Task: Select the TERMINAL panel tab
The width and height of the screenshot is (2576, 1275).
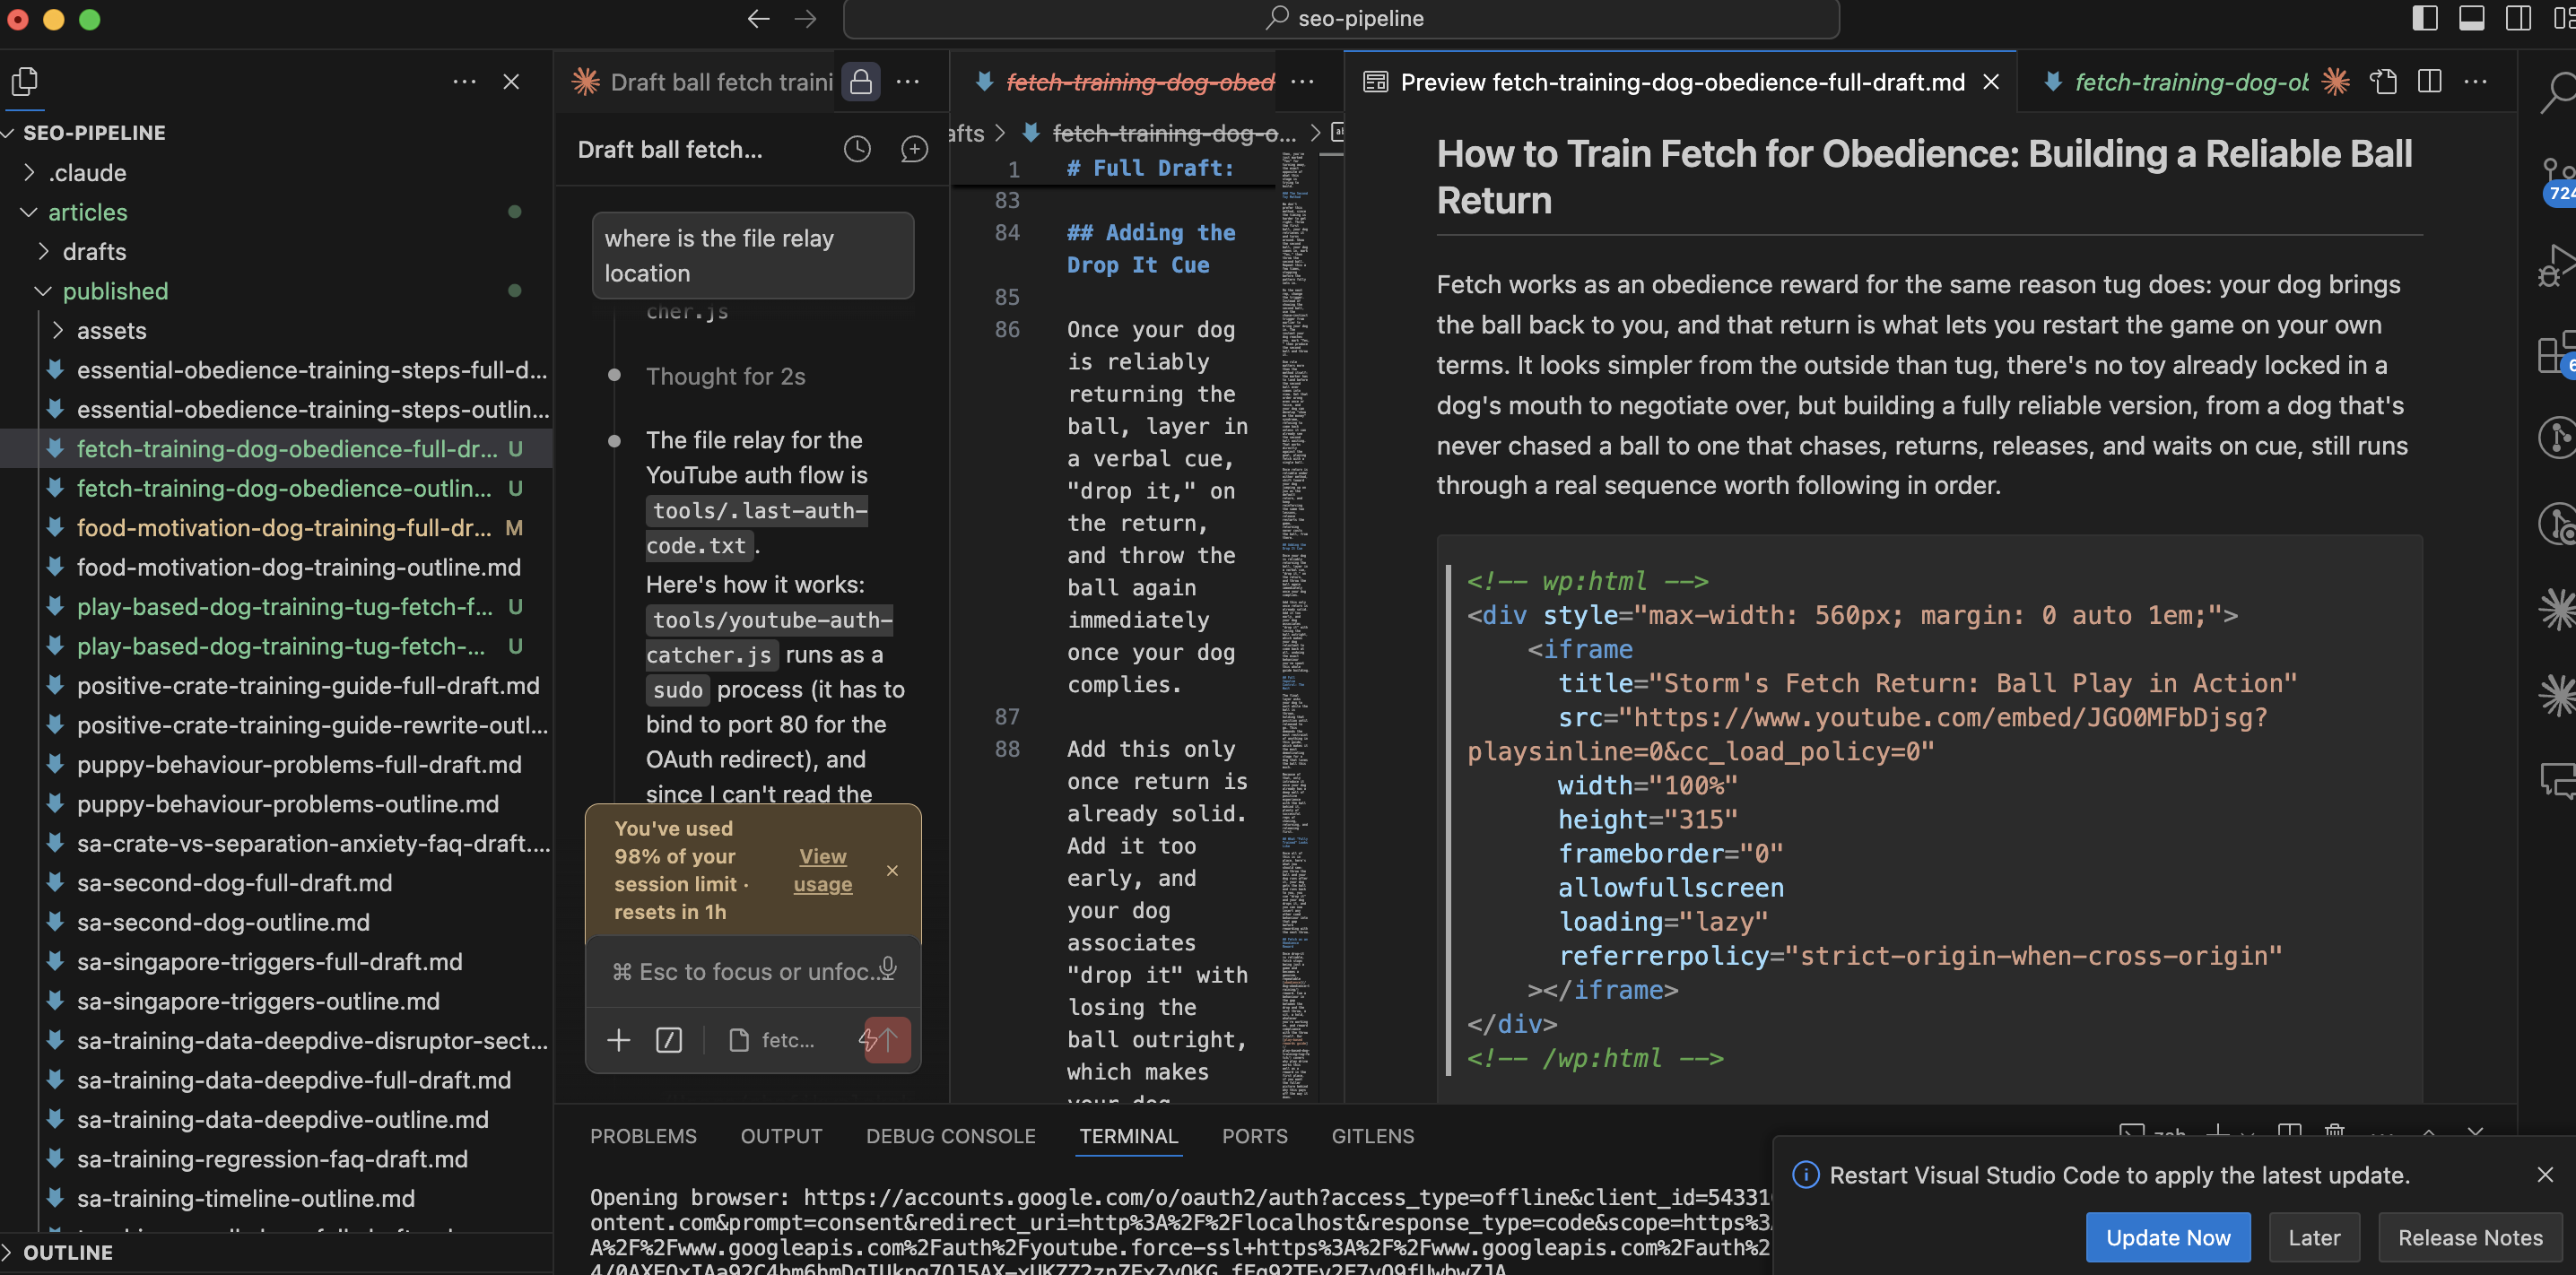Action: click(x=1129, y=1136)
